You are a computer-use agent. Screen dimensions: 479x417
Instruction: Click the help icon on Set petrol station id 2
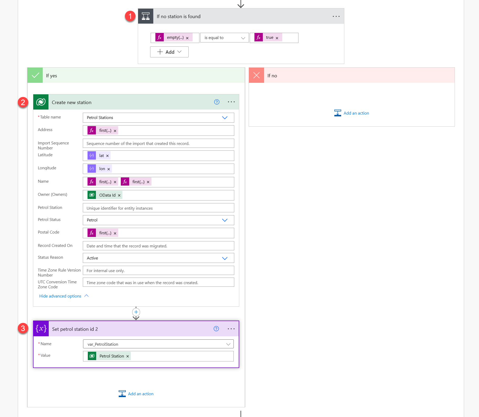point(216,329)
